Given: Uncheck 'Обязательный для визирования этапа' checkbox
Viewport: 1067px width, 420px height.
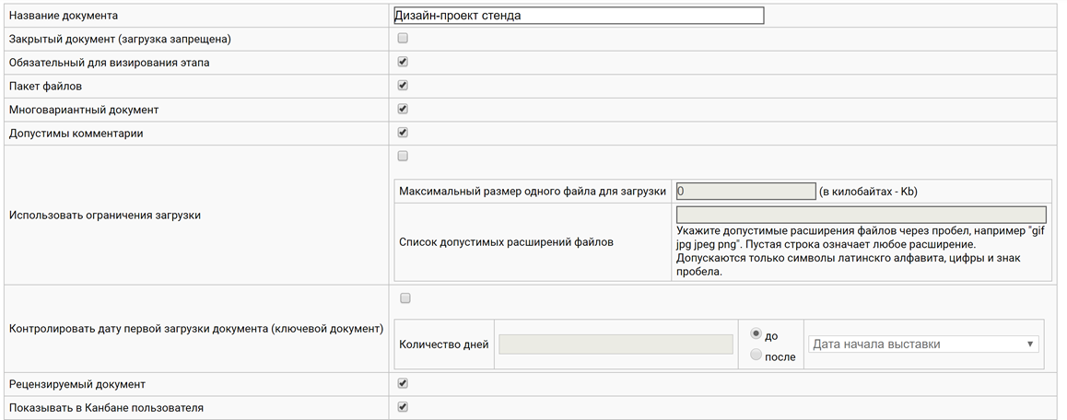Looking at the screenshot, I should pos(403,63).
